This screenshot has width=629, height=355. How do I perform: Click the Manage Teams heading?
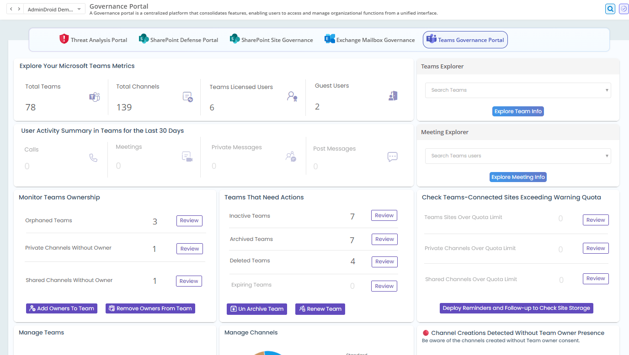point(42,333)
